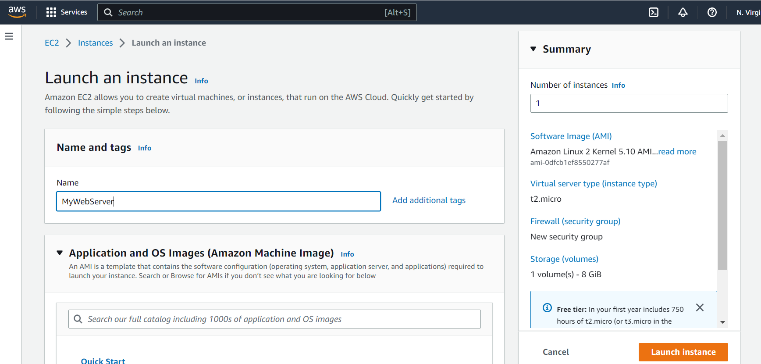Click the AWS logo home icon
Viewport: 761px width, 364px height.
[17, 12]
